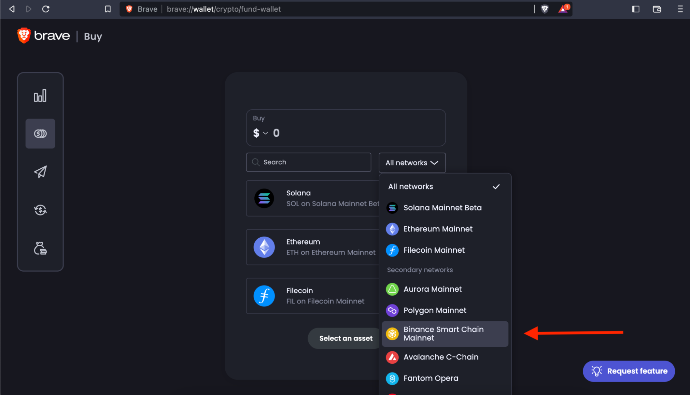
Task: Select Binance Smart Chain Mainnet from the dropdown
Action: coord(444,333)
